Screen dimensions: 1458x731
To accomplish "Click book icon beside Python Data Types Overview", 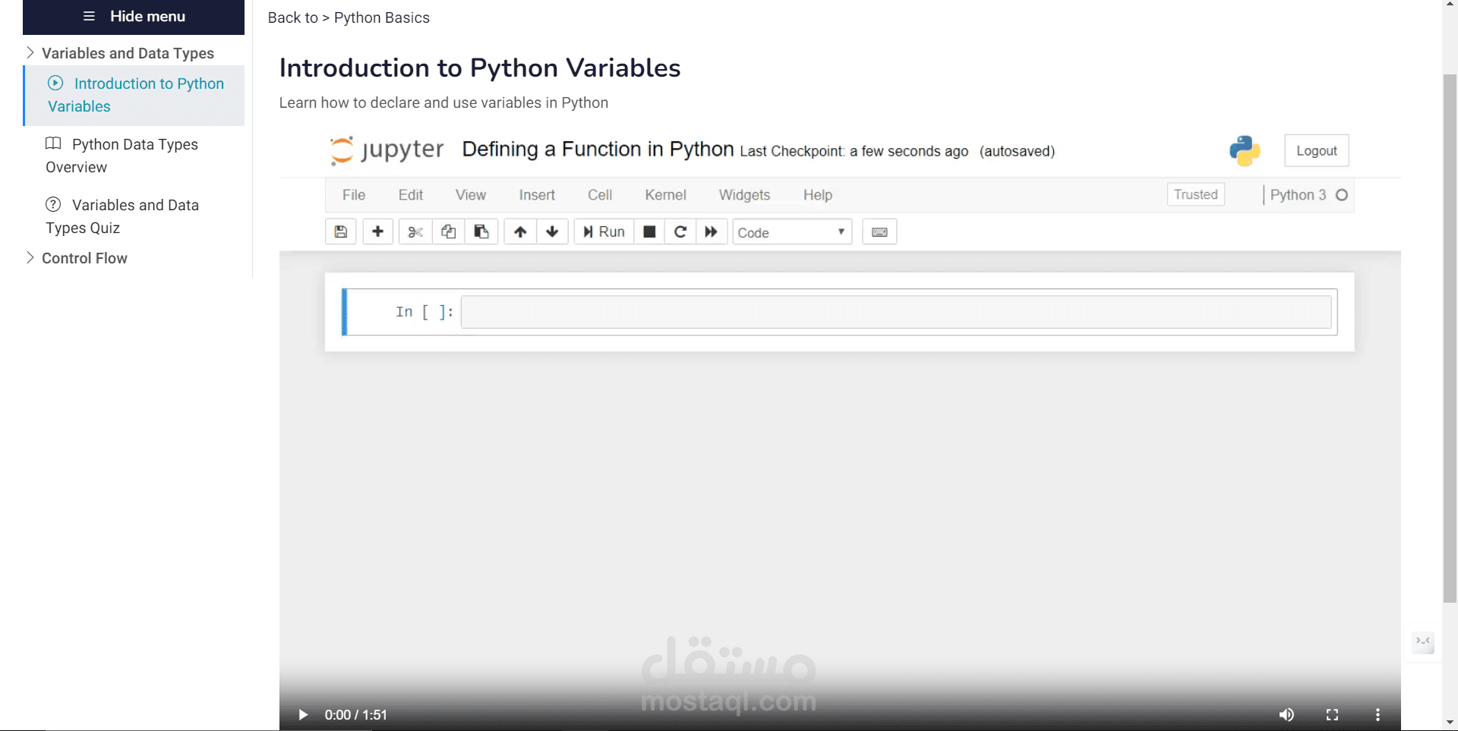I will (x=53, y=143).
